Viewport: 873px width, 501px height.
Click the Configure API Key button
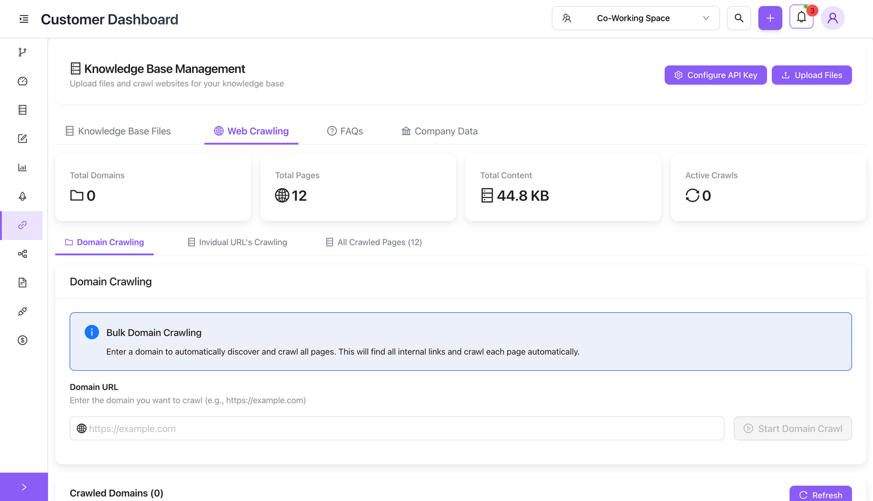point(715,75)
